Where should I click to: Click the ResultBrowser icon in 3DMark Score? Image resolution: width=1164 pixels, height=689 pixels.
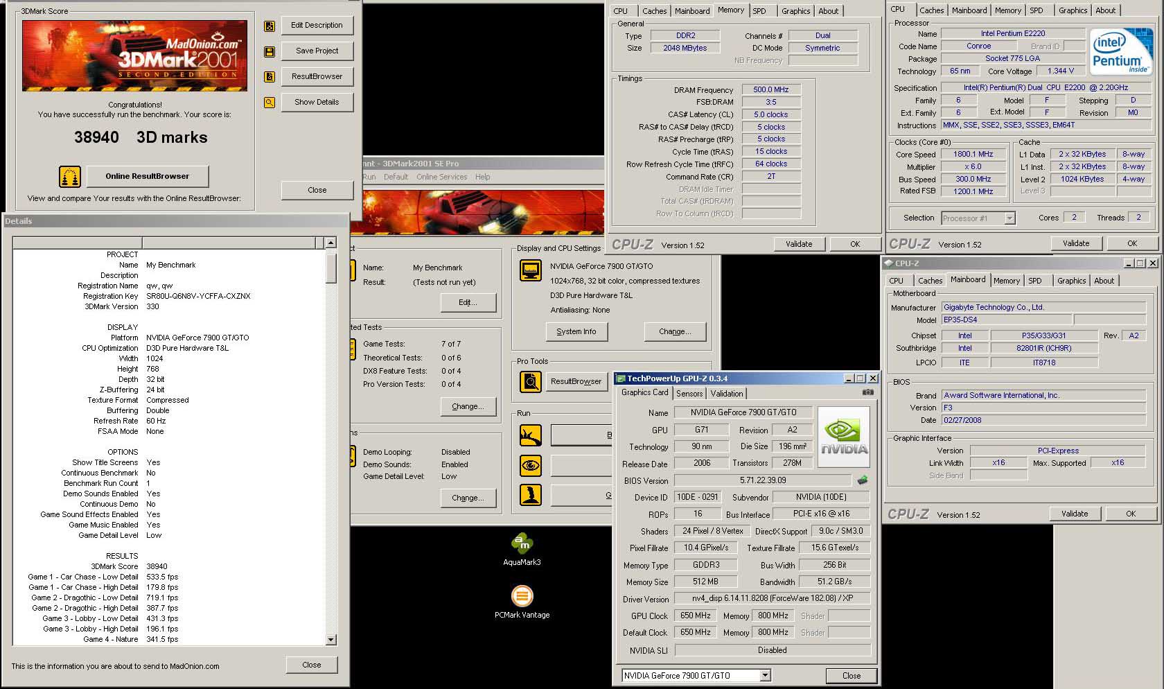pos(270,77)
